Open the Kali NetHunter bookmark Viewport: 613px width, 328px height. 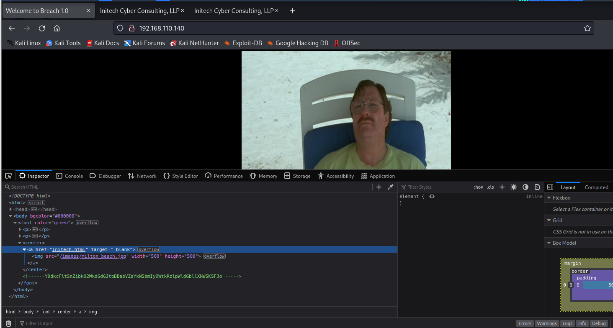click(x=194, y=43)
